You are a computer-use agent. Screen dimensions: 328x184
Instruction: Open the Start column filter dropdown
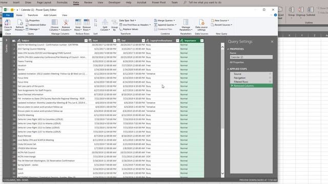tap(115, 41)
